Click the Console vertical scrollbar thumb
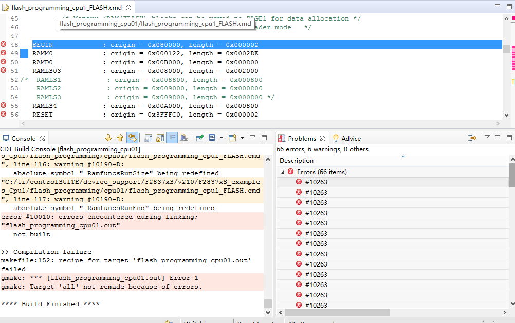This screenshot has width=515, height=323. [x=268, y=303]
